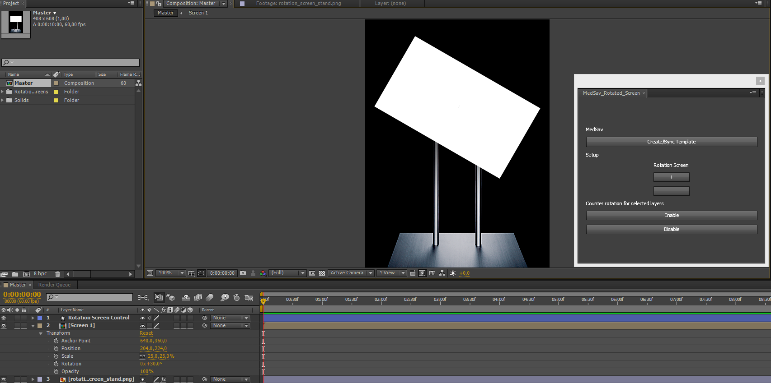Toggle pixel aspect ratio correction
The height and width of the screenshot is (383, 771).
[413, 273]
